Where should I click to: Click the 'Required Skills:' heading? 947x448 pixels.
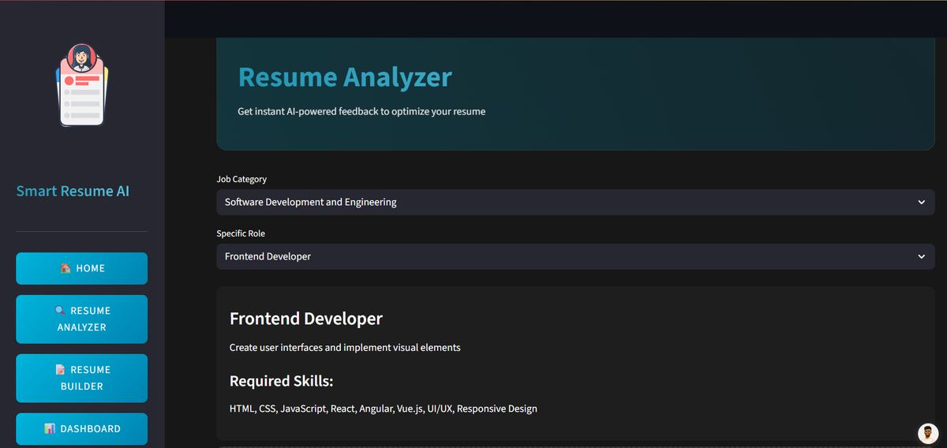(282, 381)
